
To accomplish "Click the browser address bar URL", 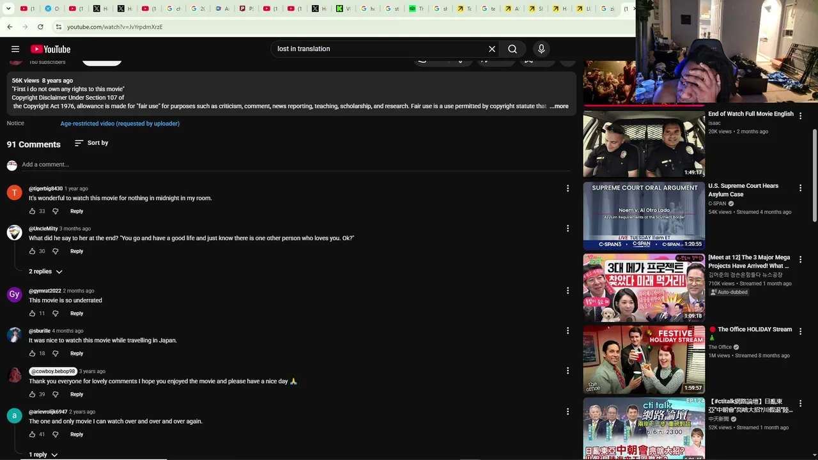I will [x=115, y=27].
